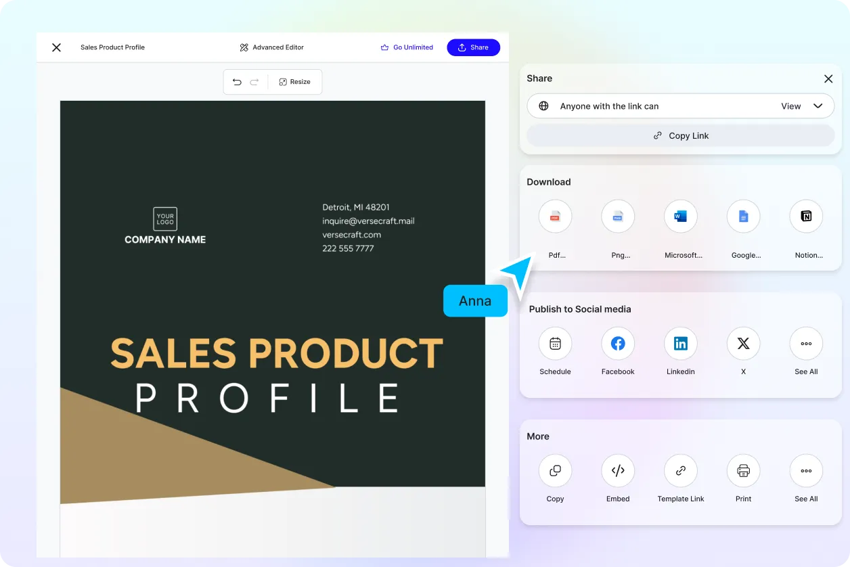Click the blue Share button
This screenshot has width=850, height=567.
(473, 47)
